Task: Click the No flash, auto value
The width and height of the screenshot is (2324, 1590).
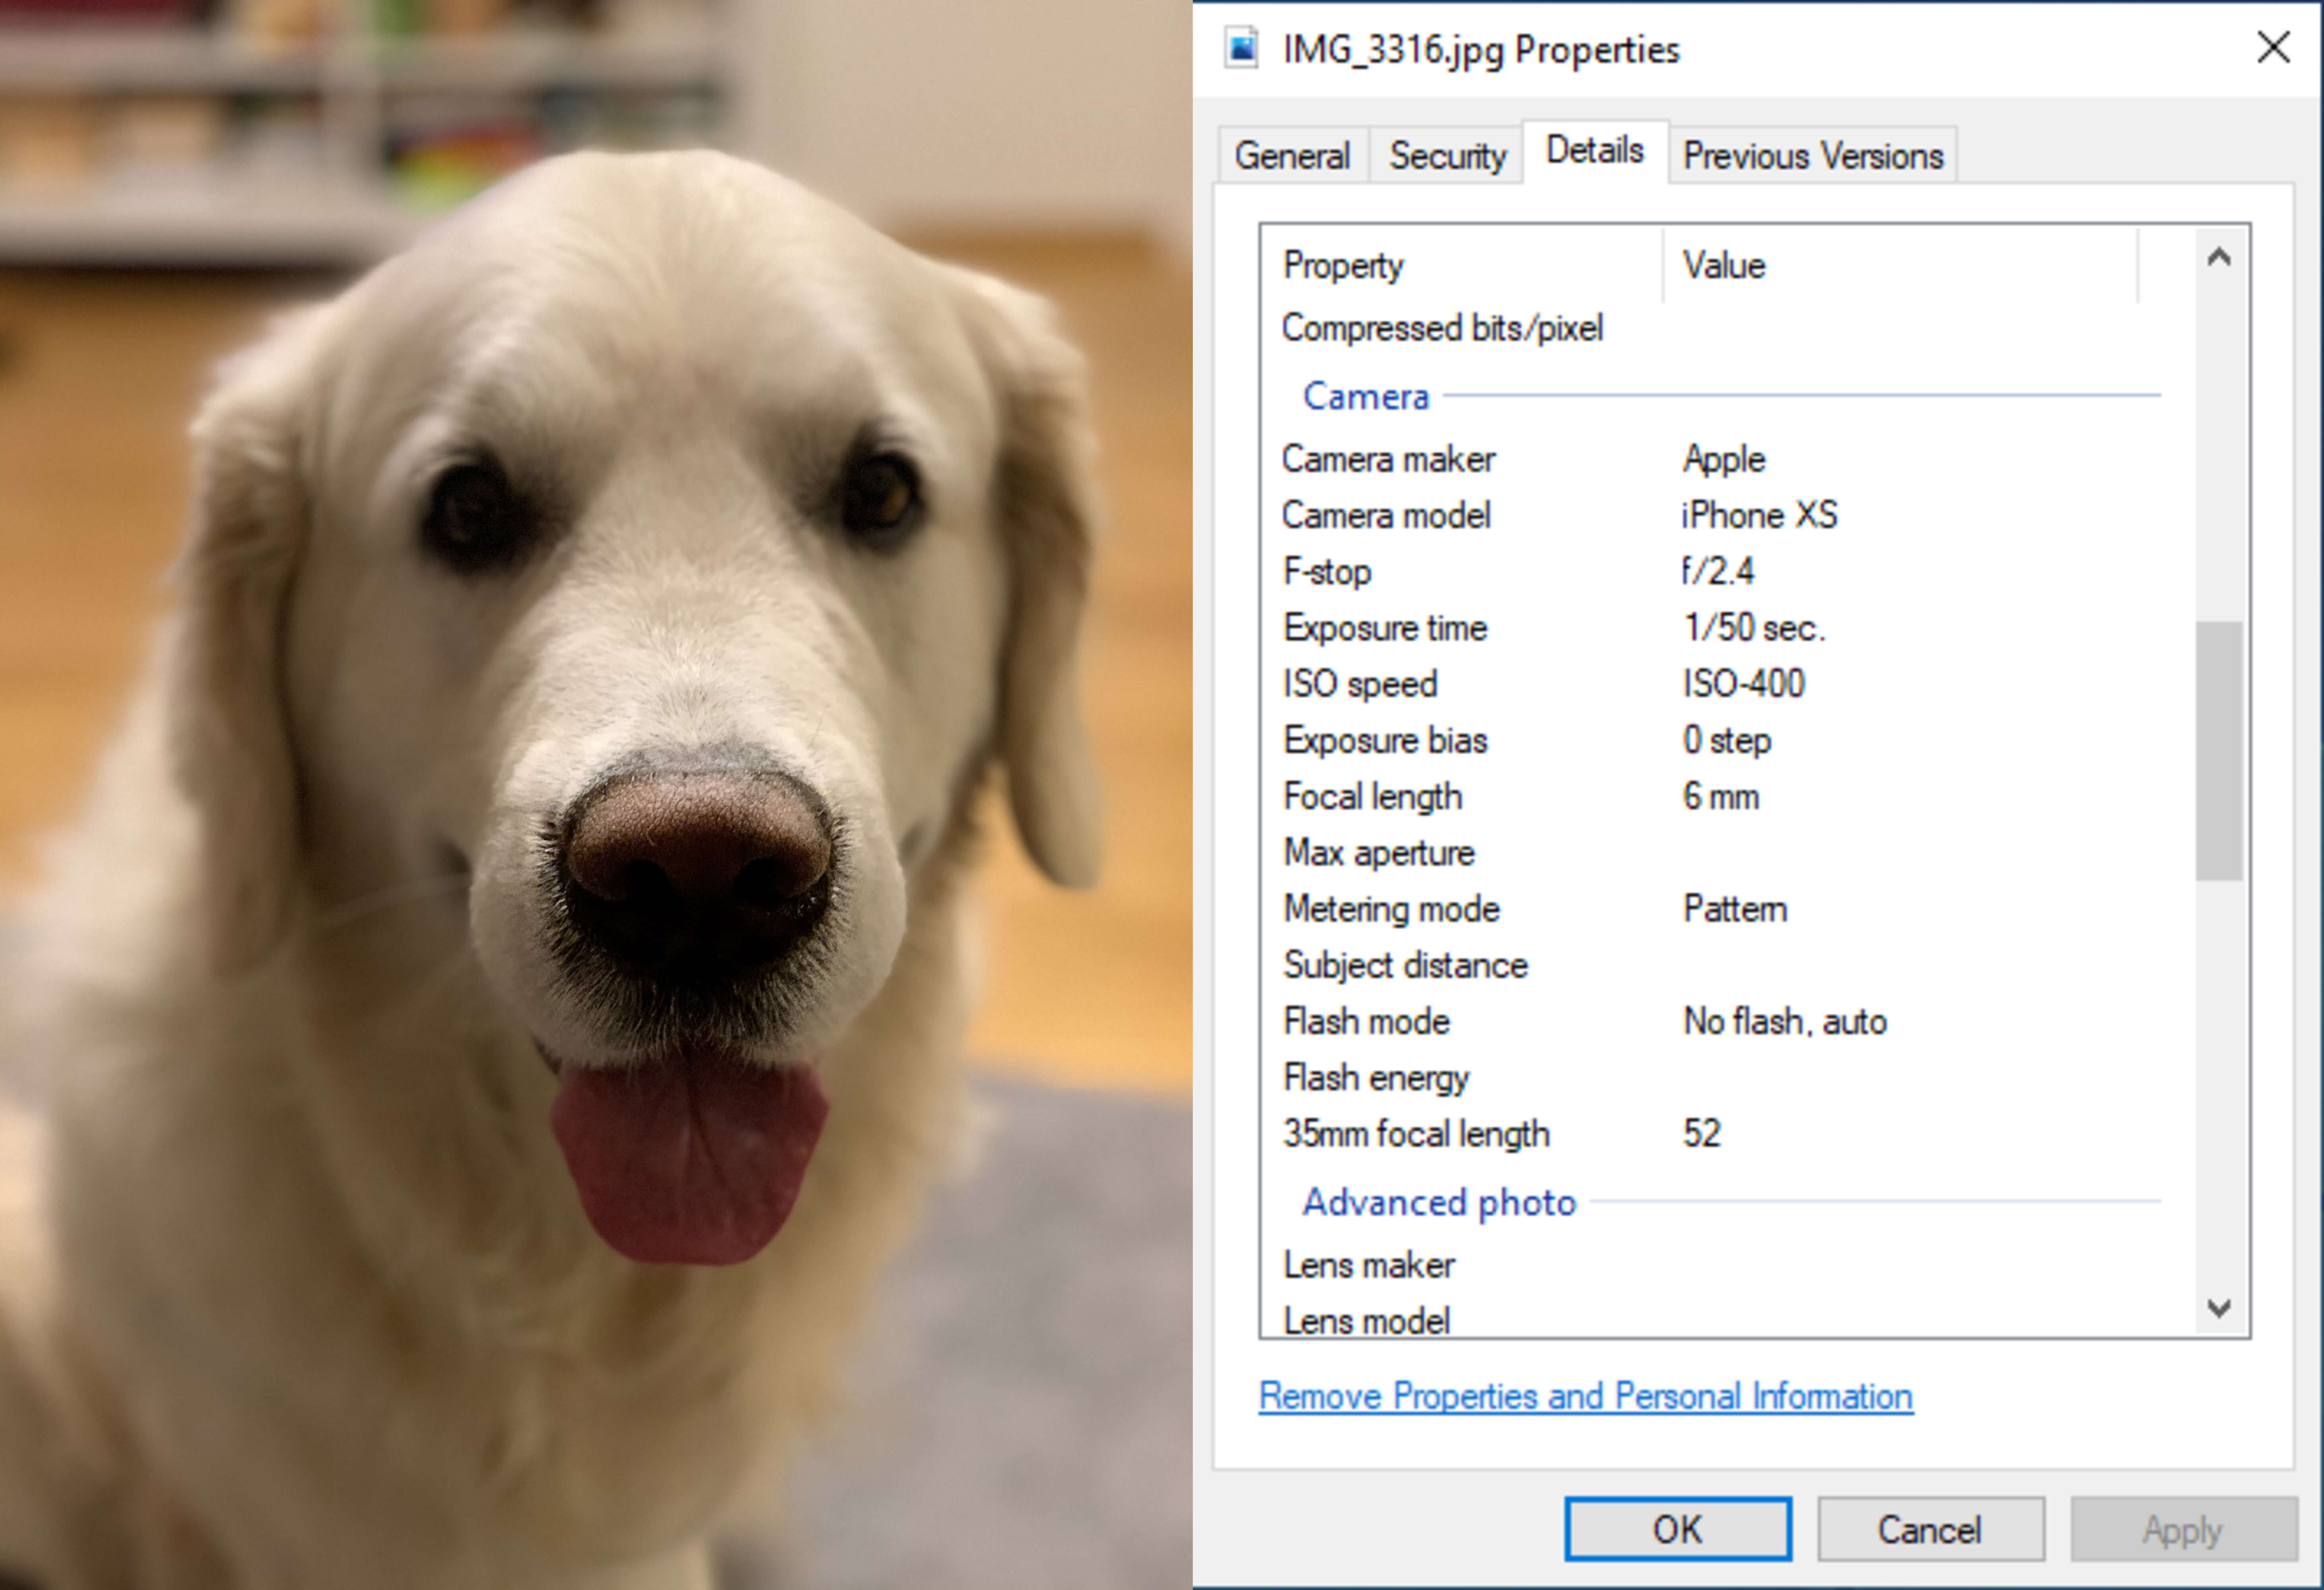Action: 1785,1021
